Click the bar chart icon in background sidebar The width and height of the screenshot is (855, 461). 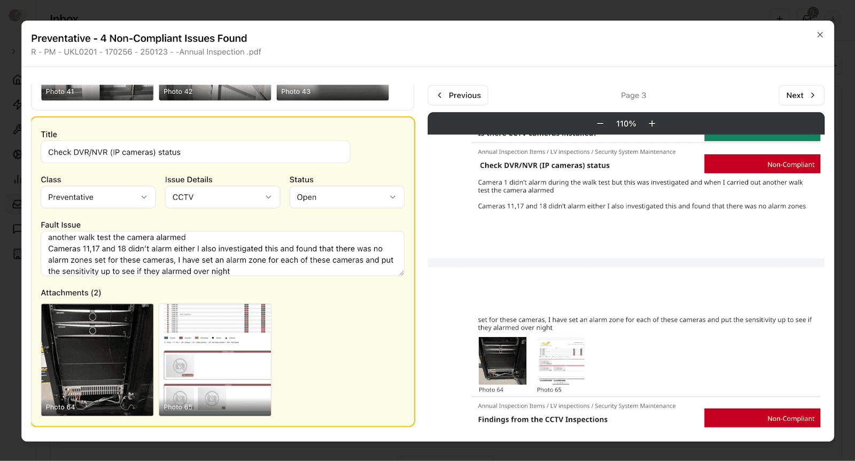tap(17, 179)
